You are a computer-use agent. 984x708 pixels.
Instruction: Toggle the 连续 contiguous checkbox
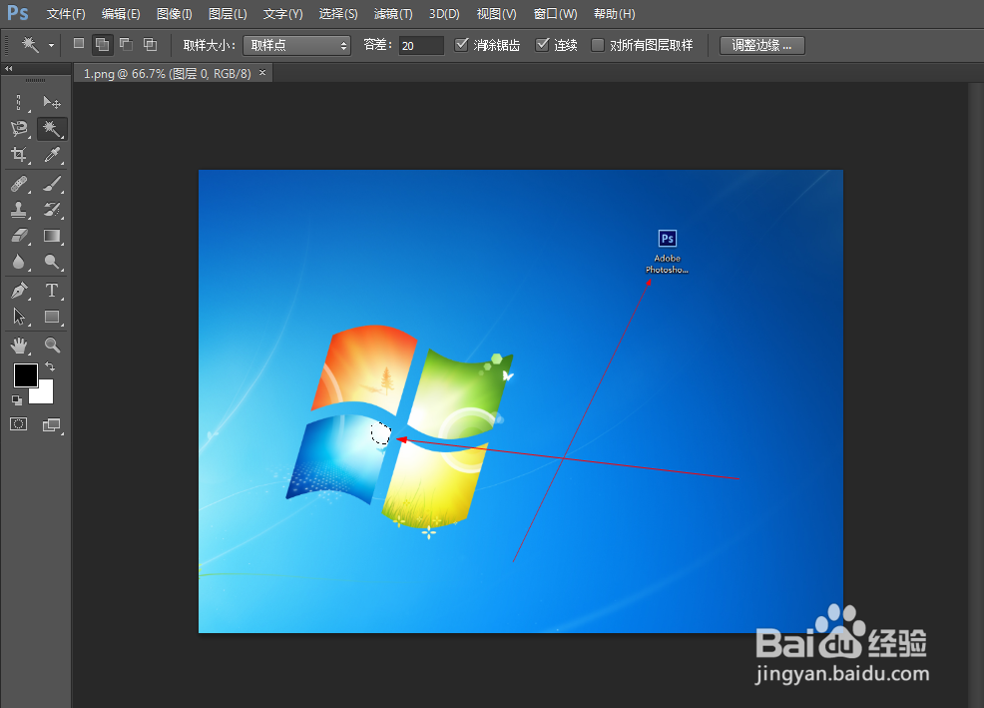click(x=542, y=45)
